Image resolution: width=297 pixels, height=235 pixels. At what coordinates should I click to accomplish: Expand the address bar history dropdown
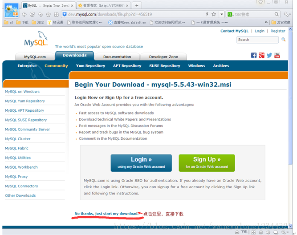pos(222,14)
